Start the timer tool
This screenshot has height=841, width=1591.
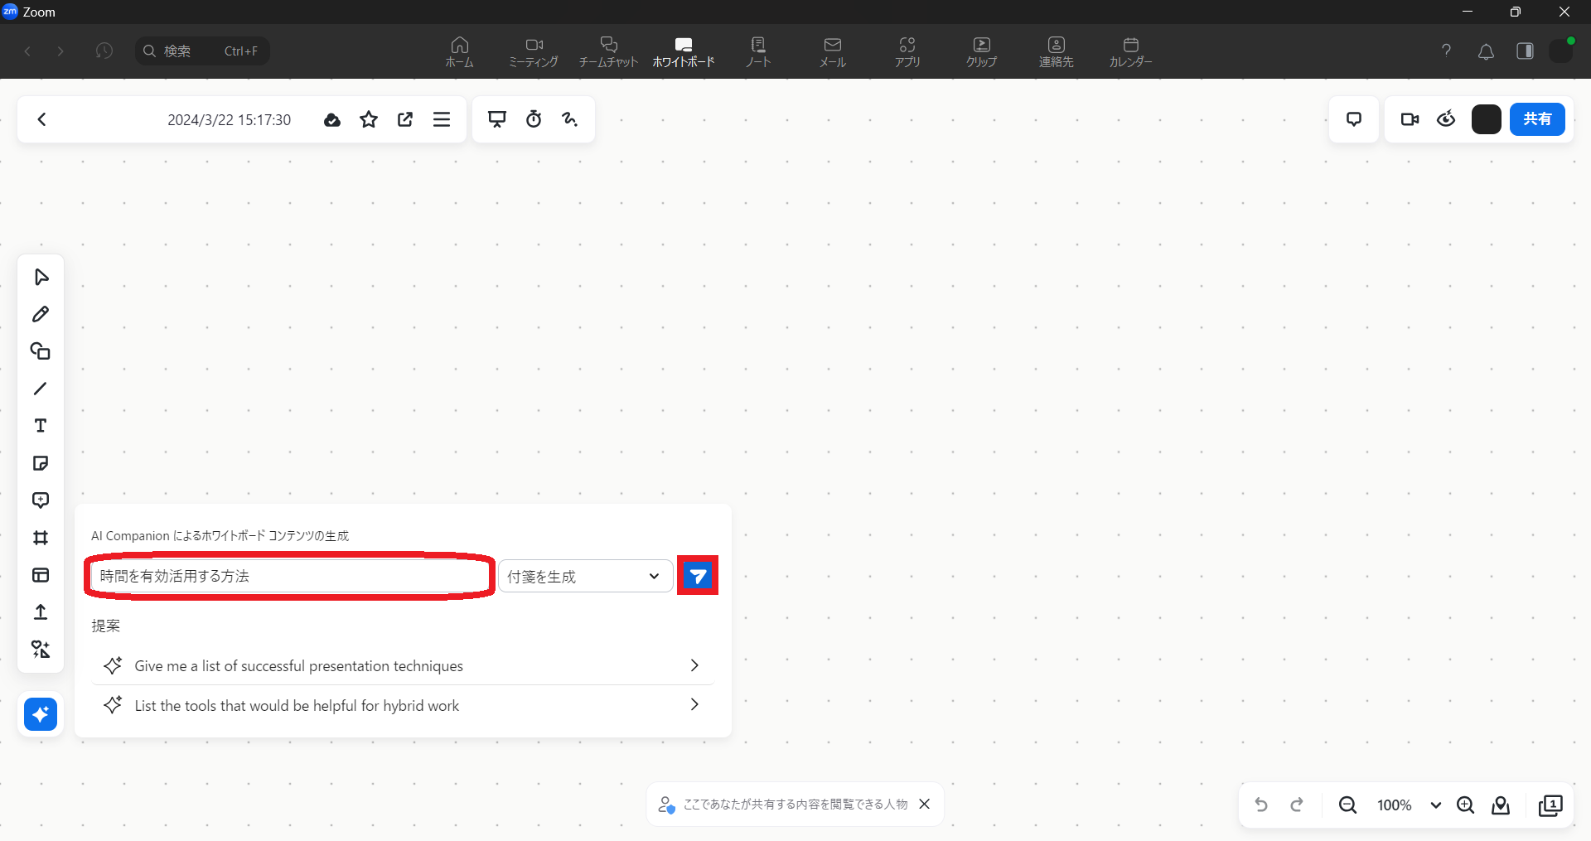point(534,119)
